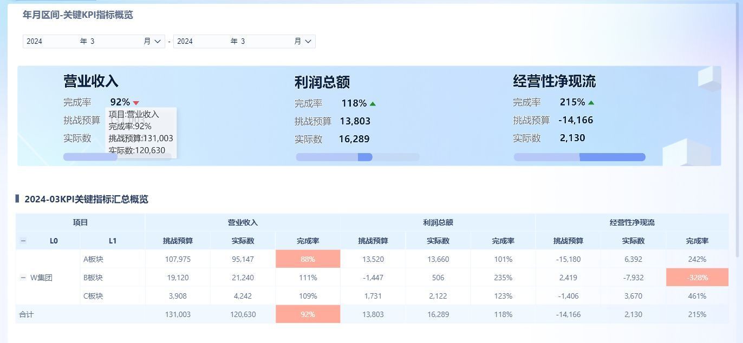Click the 利润总额 progress bar
Screen dimensions: 743x343
coord(357,157)
